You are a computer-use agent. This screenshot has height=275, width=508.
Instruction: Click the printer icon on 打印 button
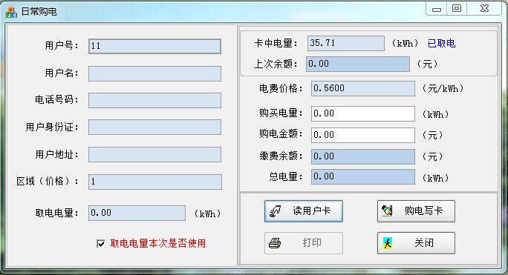[x=275, y=243]
